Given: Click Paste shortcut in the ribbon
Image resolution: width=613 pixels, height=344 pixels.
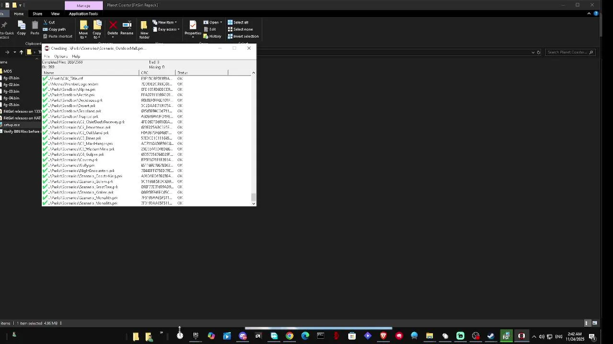Looking at the screenshot, I should 57,36.
